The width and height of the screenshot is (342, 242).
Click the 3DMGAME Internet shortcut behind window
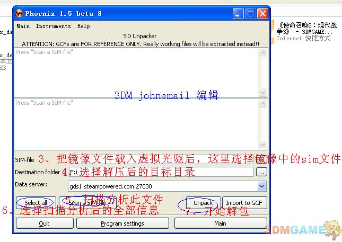[x=305, y=32]
